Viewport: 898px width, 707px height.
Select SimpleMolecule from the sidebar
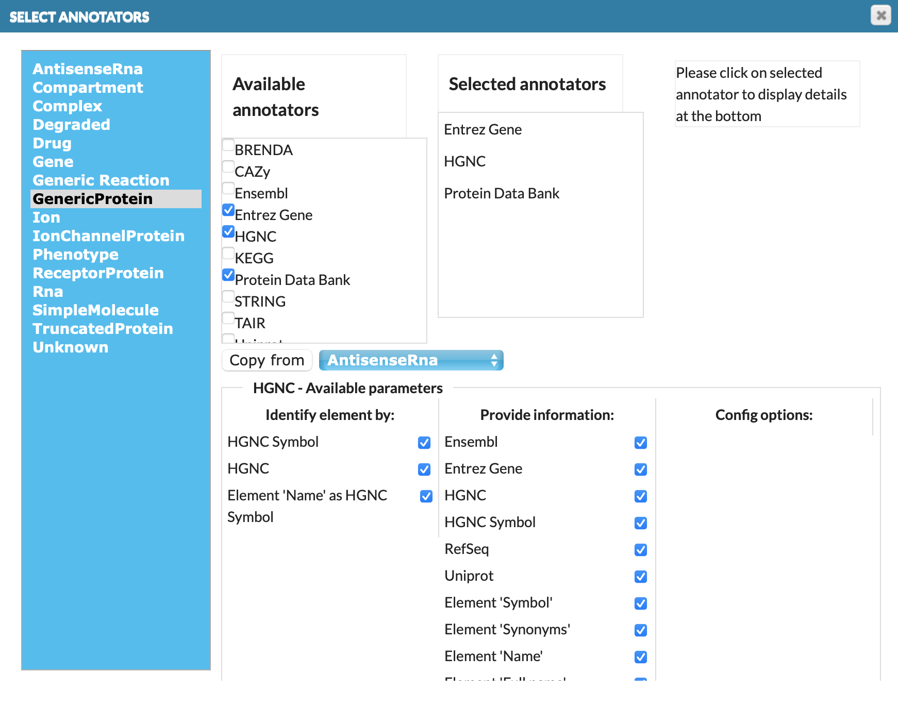pos(95,310)
